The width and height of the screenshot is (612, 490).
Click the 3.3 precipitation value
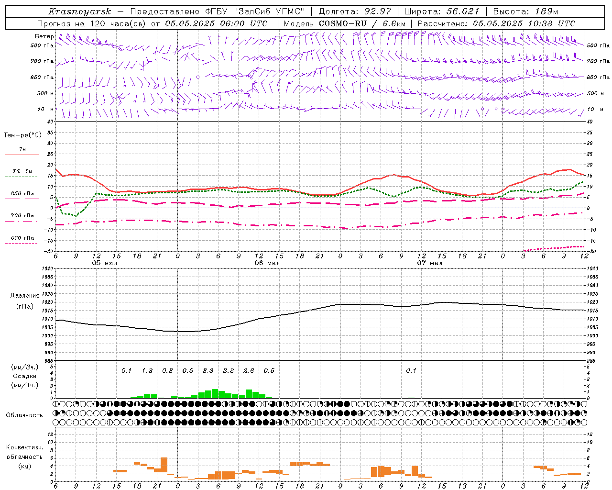(208, 370)
